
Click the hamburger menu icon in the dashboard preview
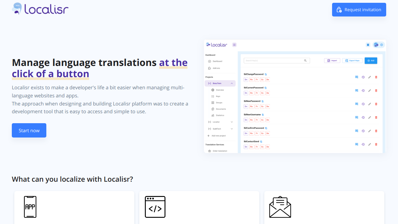tap(234, 45)
